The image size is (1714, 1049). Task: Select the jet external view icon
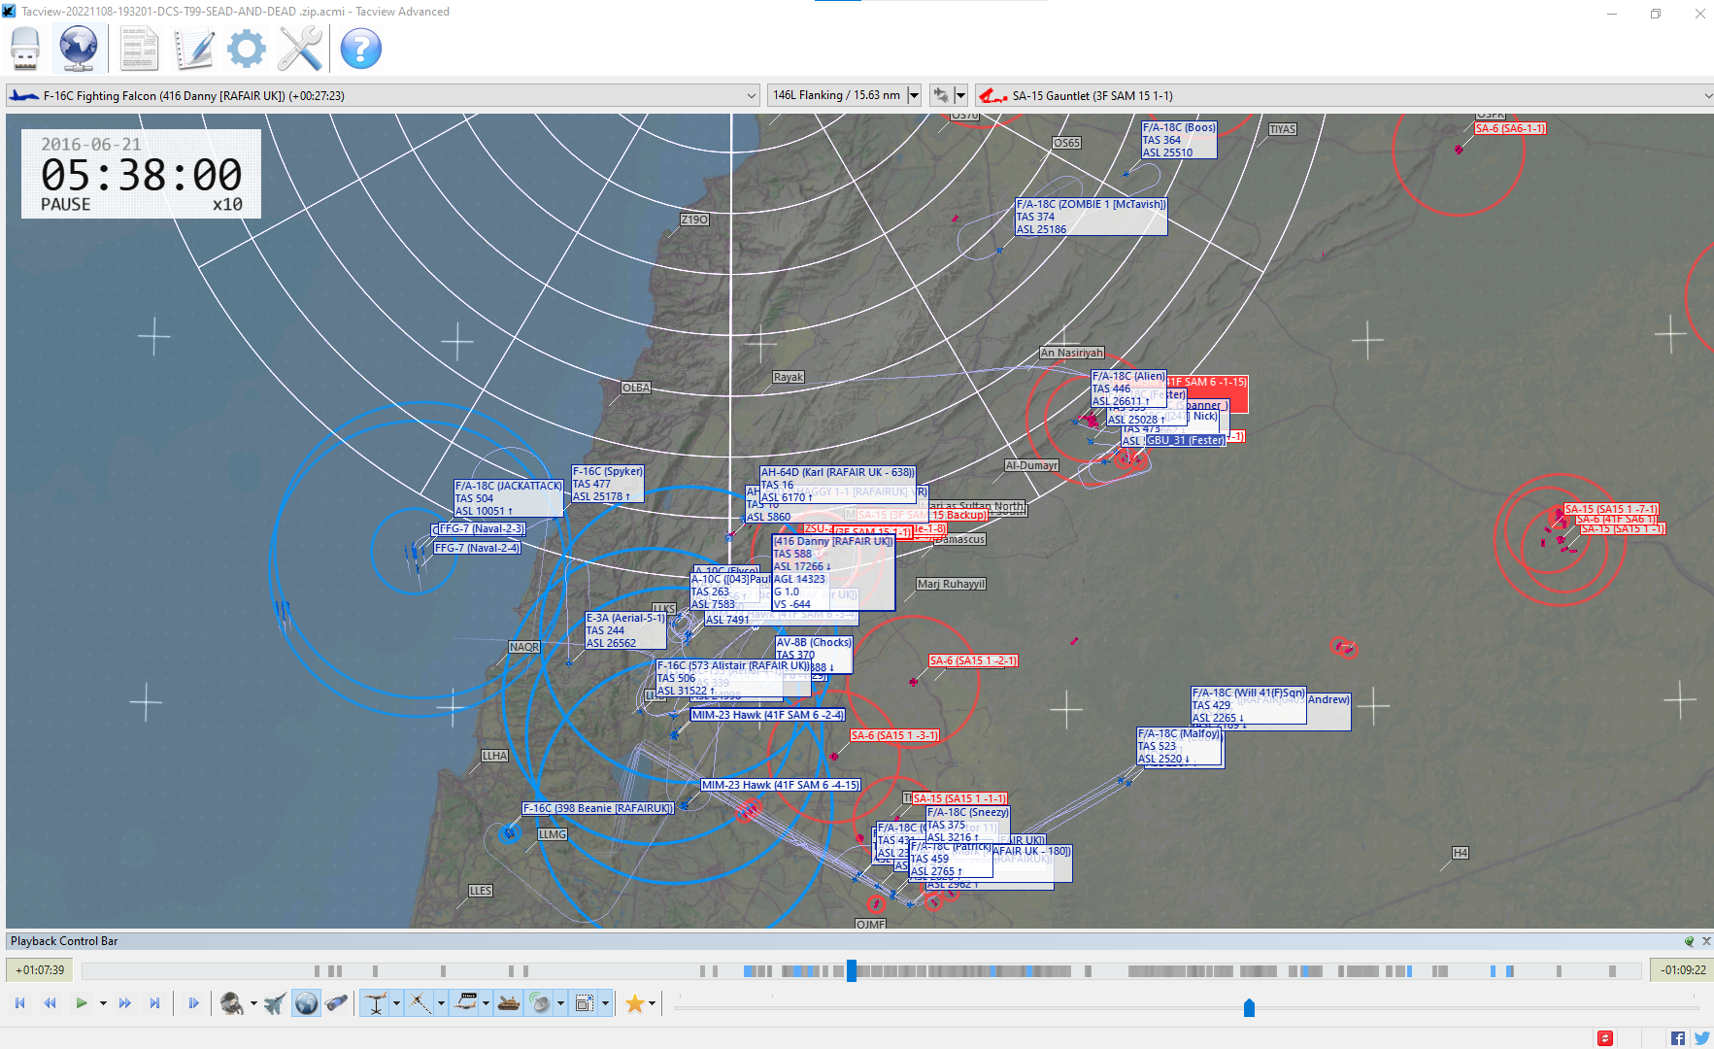tap(275, 1003)
